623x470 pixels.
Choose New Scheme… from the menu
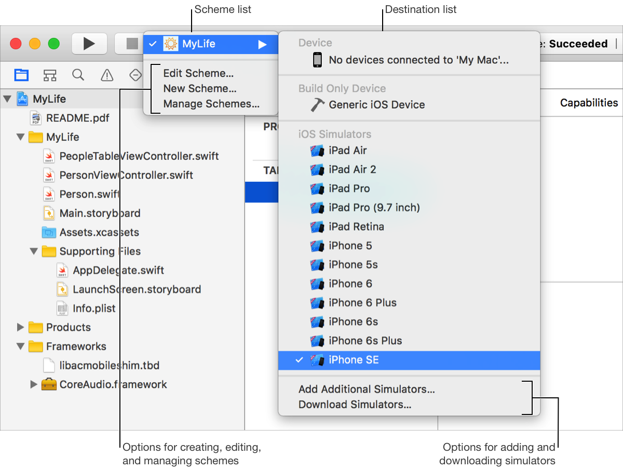(200, 88)
